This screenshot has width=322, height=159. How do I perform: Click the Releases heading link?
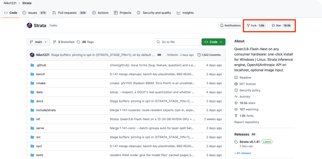click(241, 134)
